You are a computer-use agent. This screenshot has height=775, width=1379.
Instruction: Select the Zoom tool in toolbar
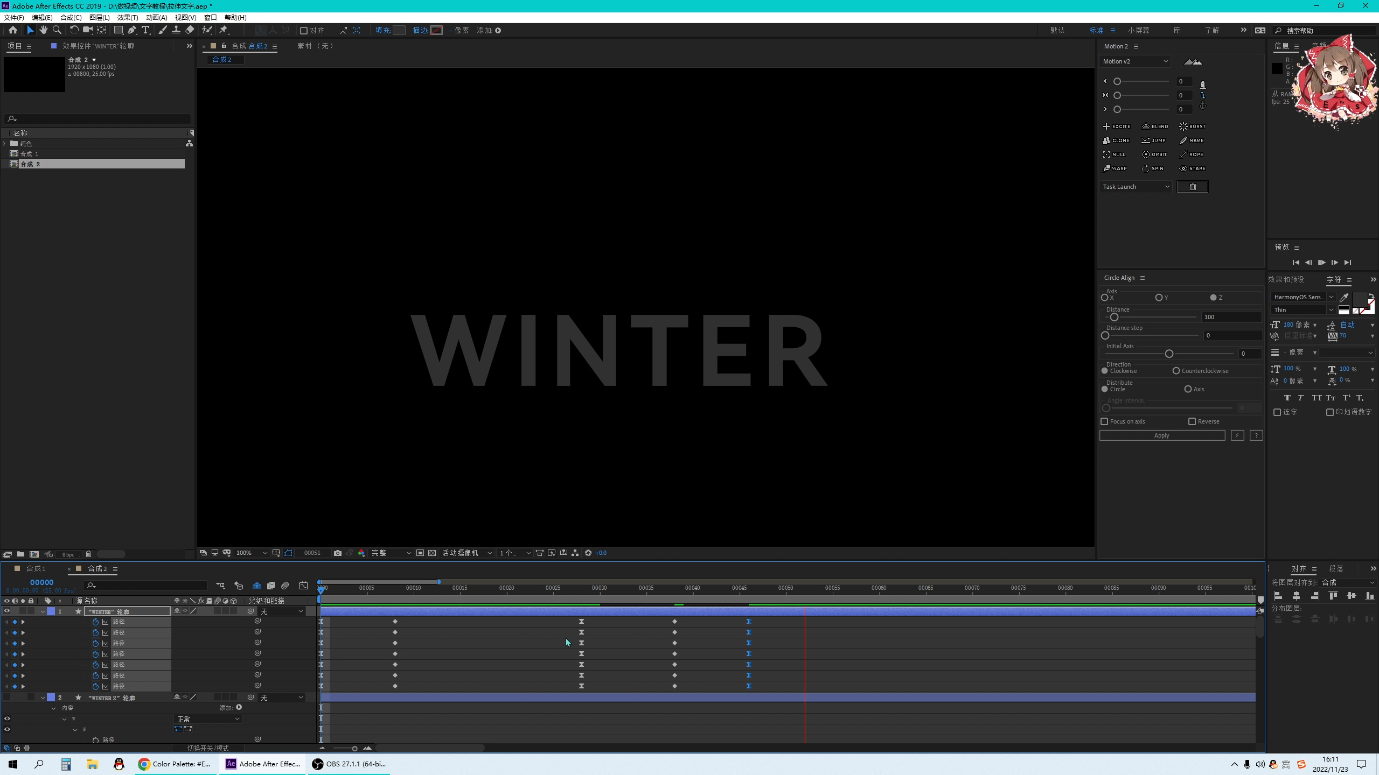click(57, 30)
